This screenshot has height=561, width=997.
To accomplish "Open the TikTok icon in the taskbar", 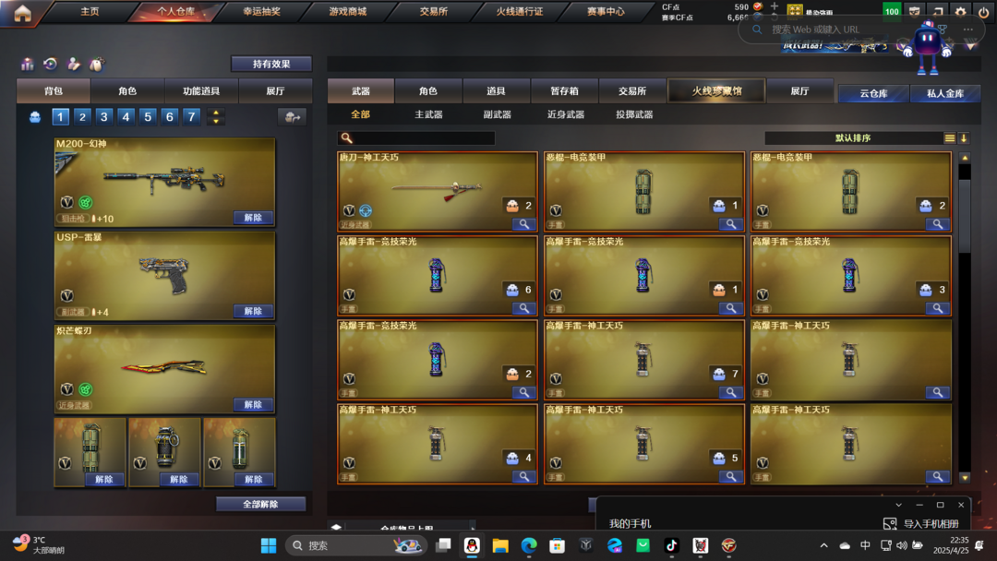I will [671, 545].
